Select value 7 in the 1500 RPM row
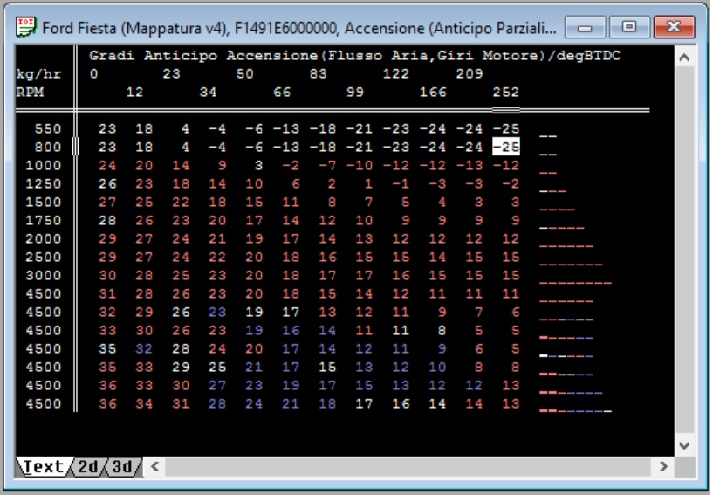Image resolution: width=713 pixels, height=495 pixels. (x=368, y=202)
